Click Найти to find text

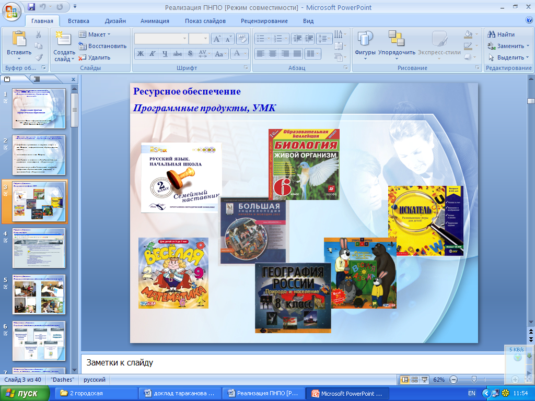tap(501, 34)
